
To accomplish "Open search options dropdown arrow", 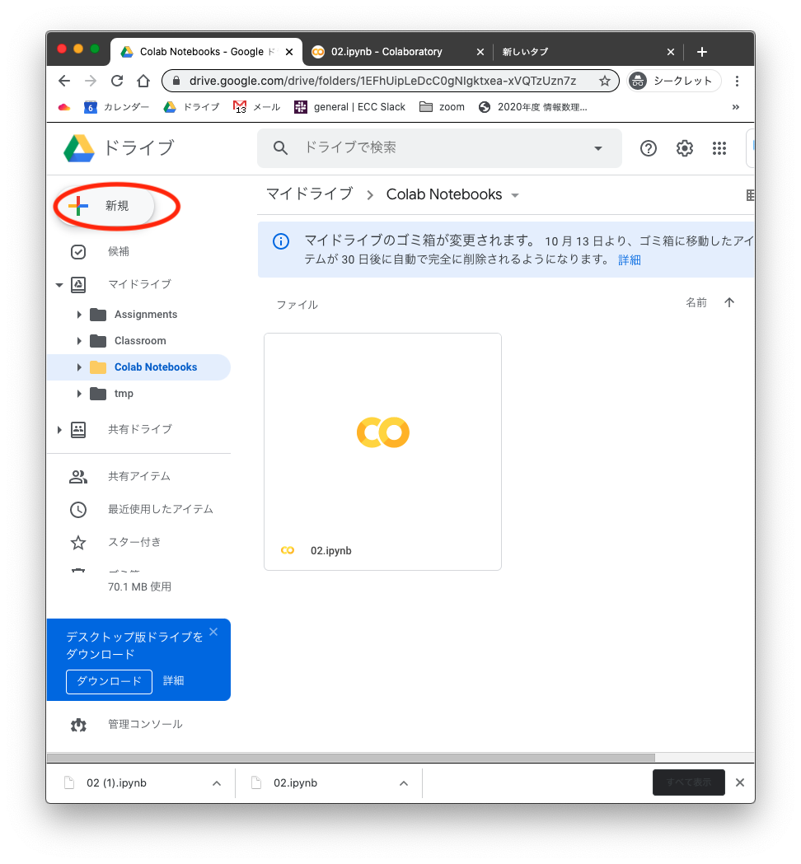I will click(598, 148).
